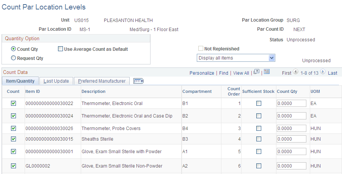Show previous rows arrow icon

[295, 72]
